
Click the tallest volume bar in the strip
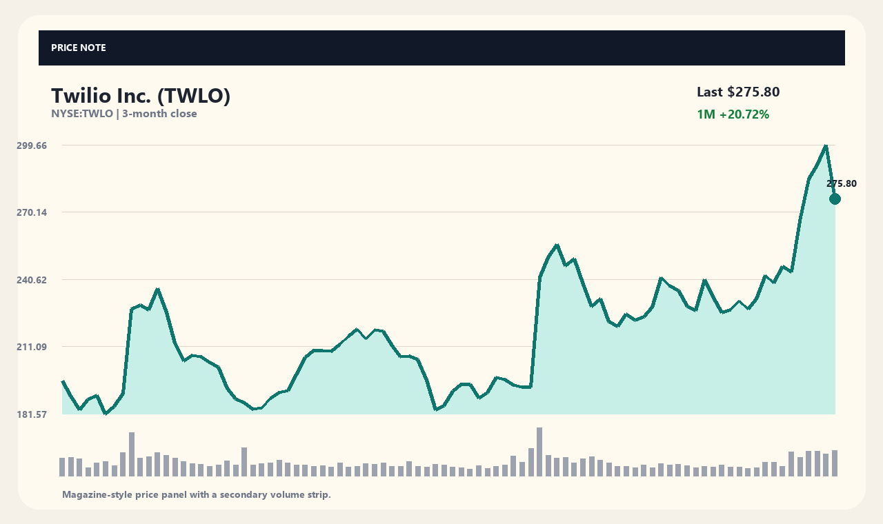point(539,452)
